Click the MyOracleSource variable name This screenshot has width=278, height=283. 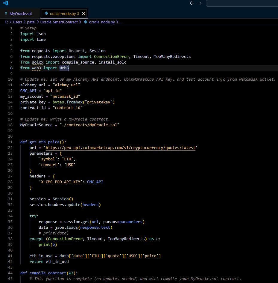pos(37,125)
